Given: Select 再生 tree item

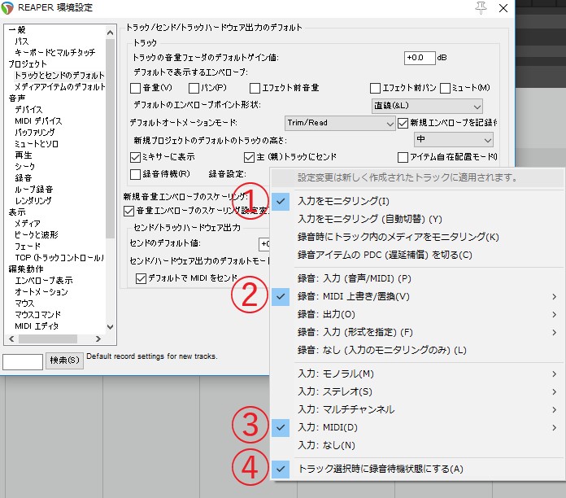Looking at the screenshot, I should pyautogui.click(x=24, y=155).
